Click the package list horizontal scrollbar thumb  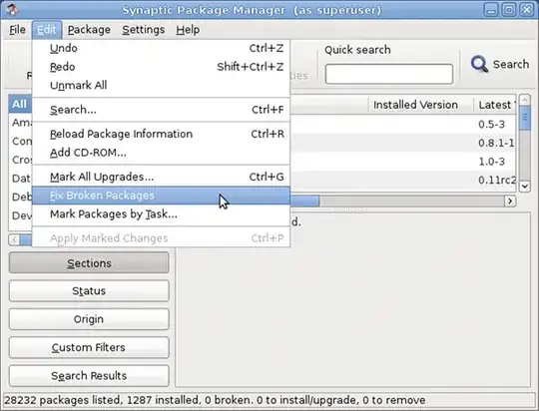(304, 201)
